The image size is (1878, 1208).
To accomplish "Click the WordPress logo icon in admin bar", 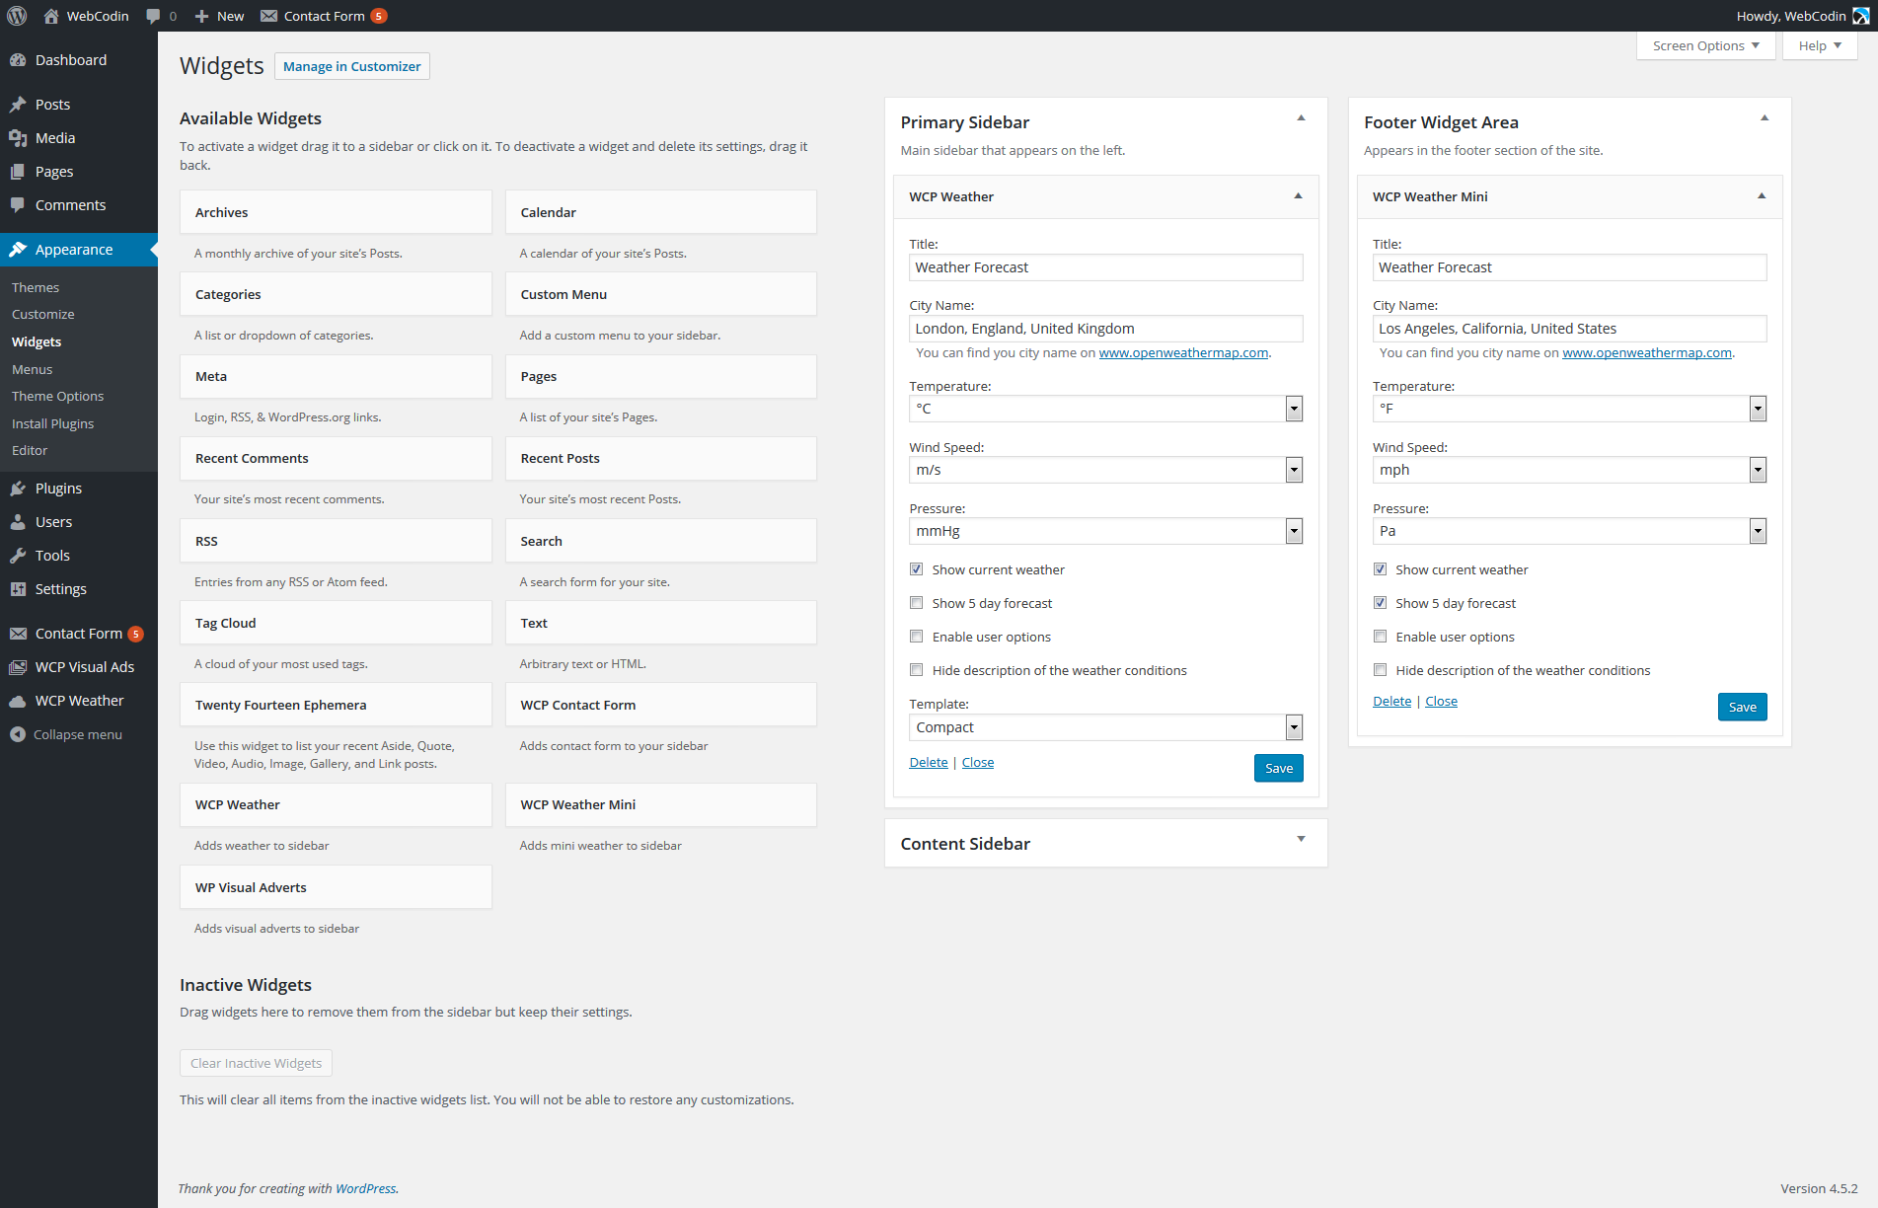I will [x=17, y=16].
